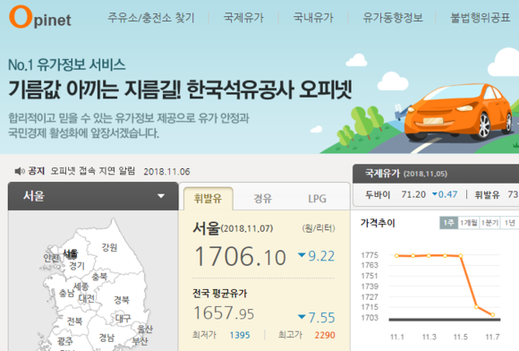This screenshot has width=519, height=351.
Task: Select 전북 on the map
Action: click(x=74, y=321)
